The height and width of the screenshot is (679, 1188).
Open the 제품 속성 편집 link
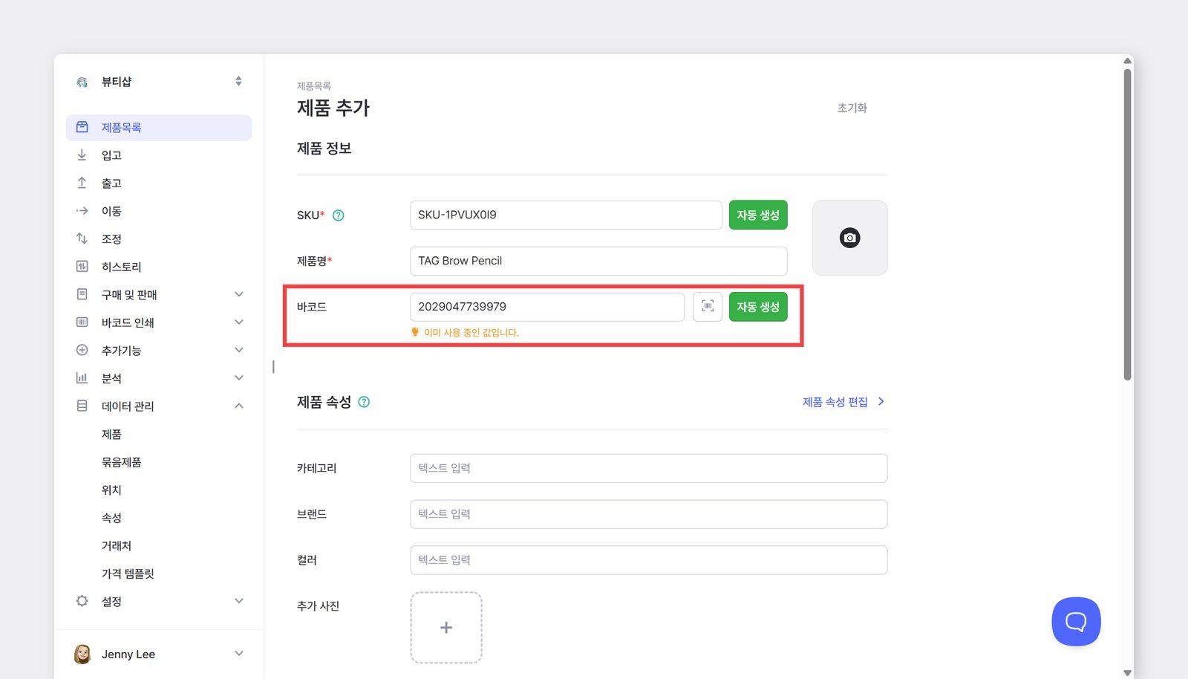(843, 402)
